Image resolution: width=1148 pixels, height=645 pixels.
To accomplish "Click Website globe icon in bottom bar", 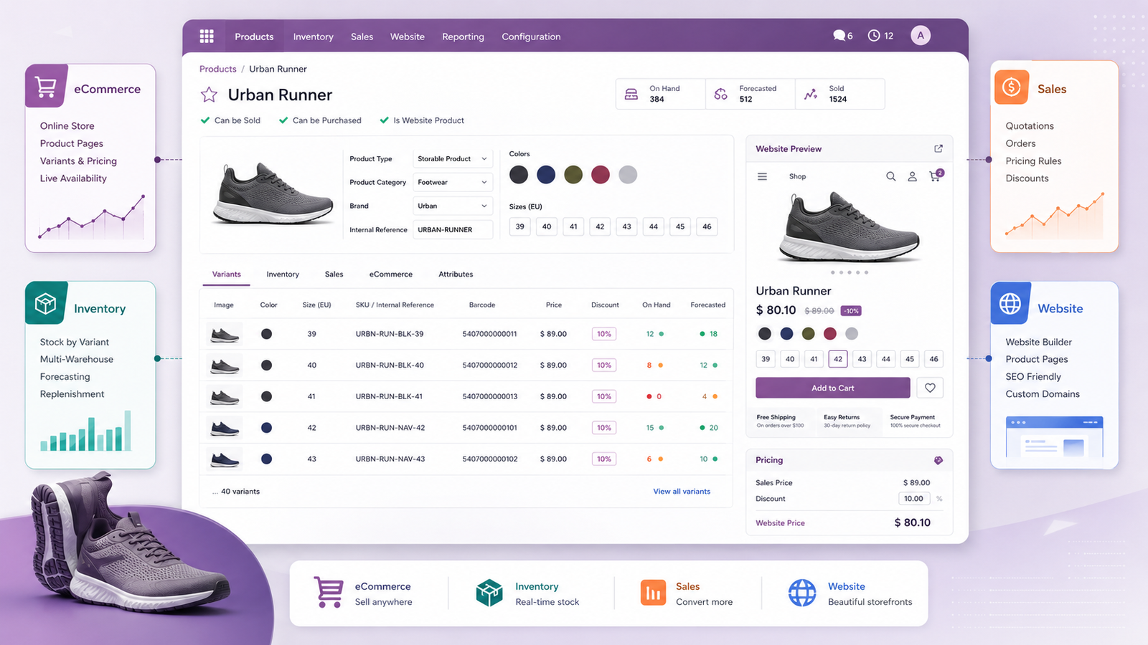I will (802, 593).
